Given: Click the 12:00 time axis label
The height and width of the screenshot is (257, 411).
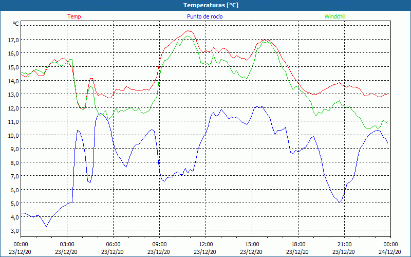Looking at the screenshot, I should pos(206,245).
